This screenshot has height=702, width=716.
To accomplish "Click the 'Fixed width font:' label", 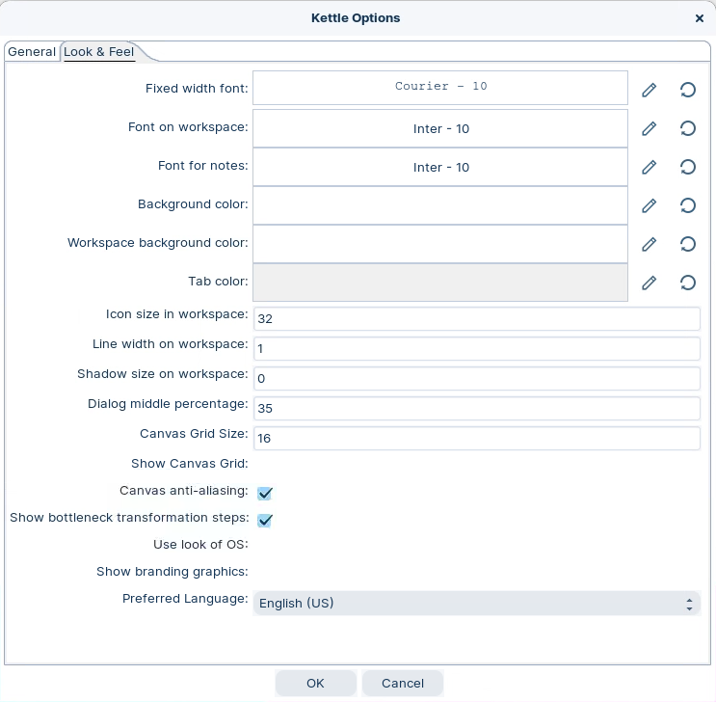I will 197,88.
